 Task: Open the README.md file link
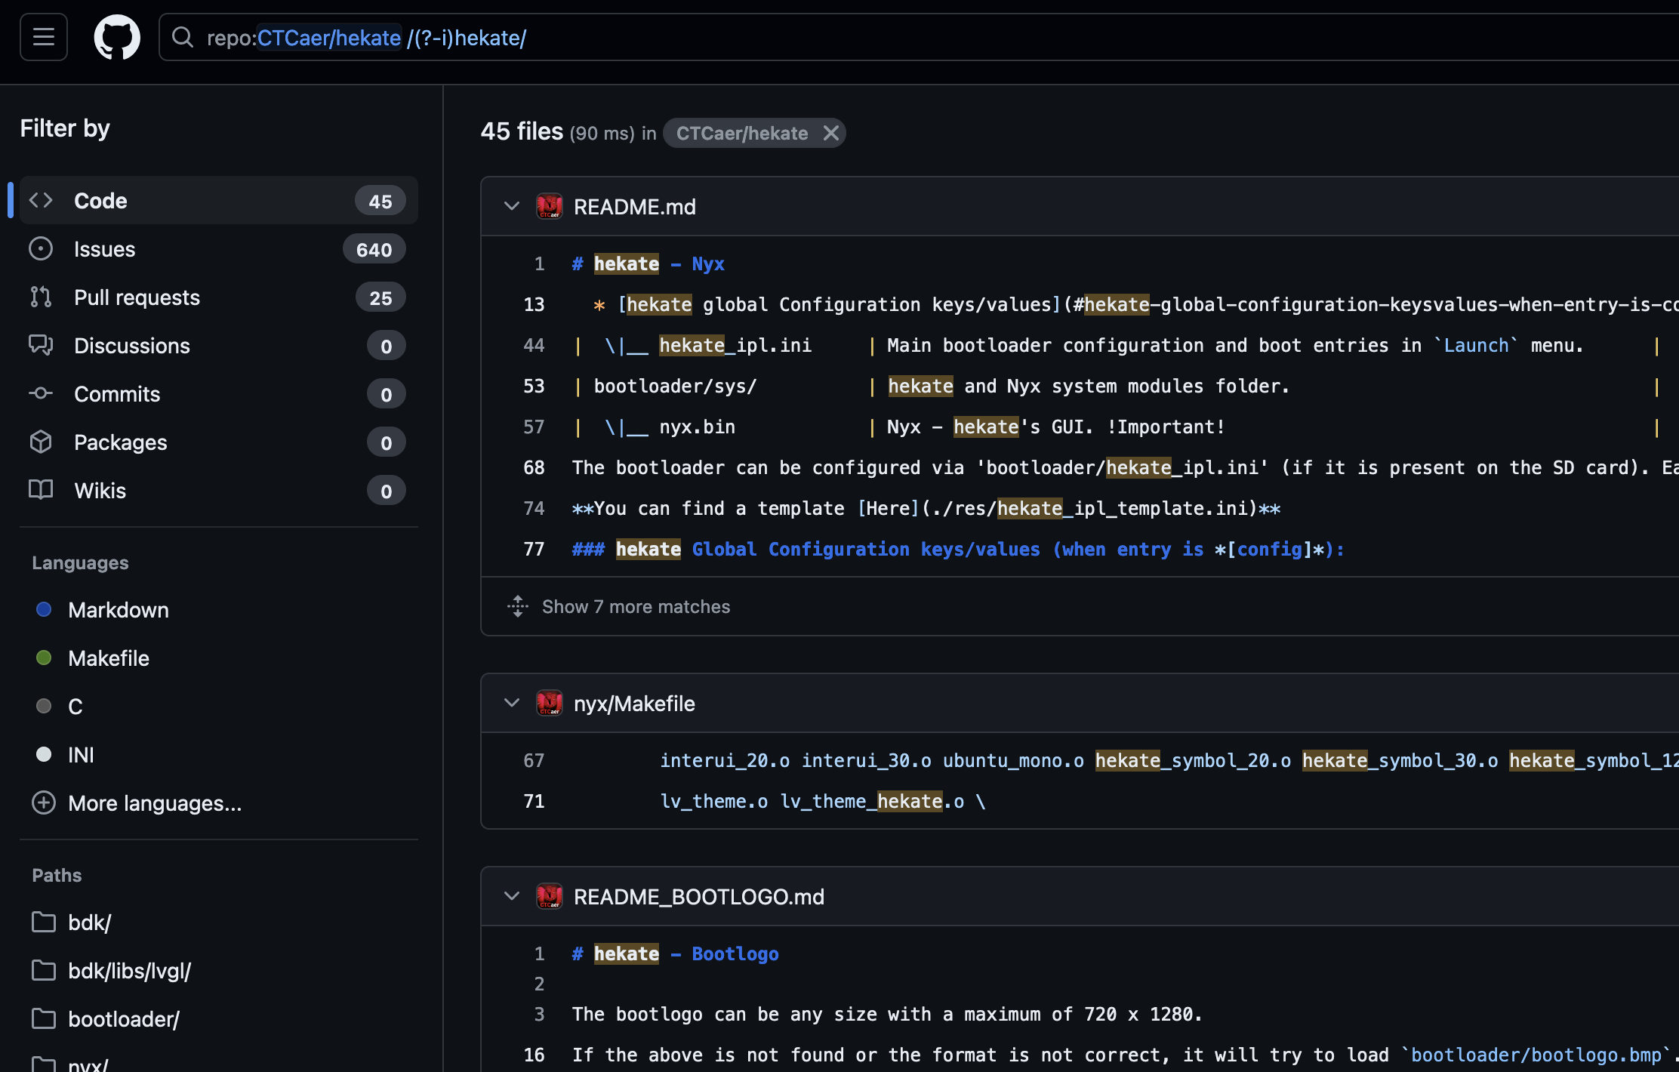(x=635, y=206)
